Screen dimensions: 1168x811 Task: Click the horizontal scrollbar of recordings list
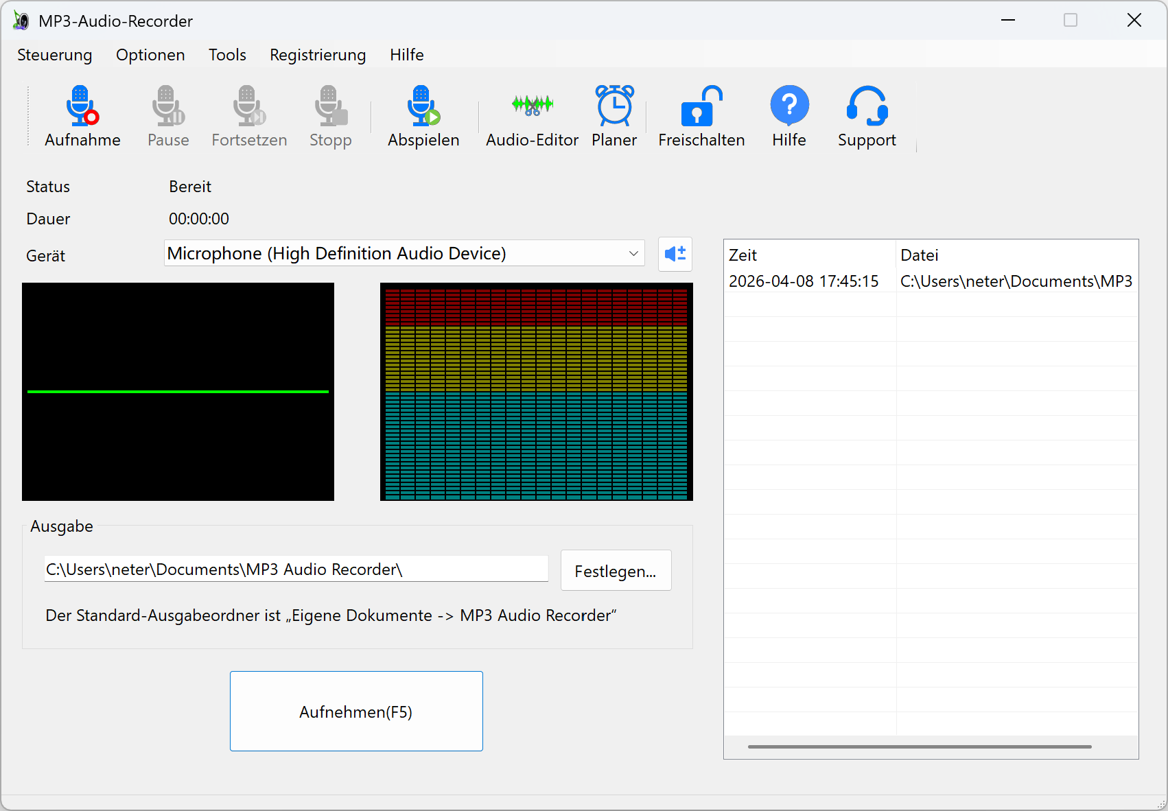[920, 747]
